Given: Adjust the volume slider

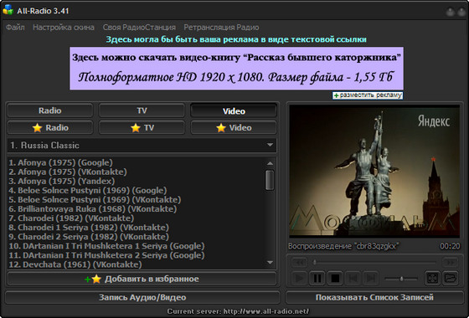Looking at the screenshot, I should pos(401,279).
